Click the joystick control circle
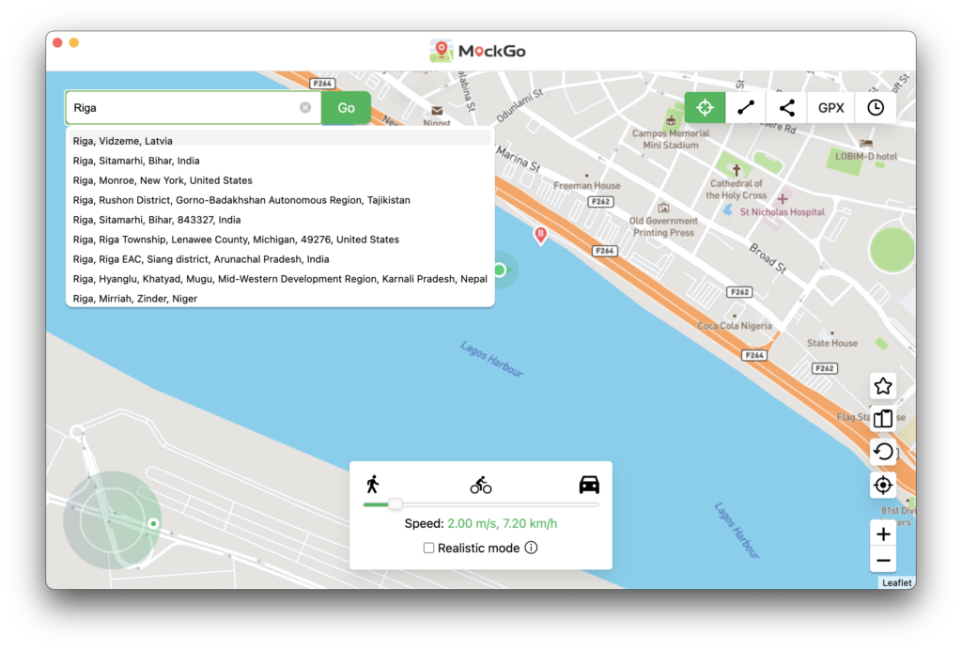 tap(113, 520)
